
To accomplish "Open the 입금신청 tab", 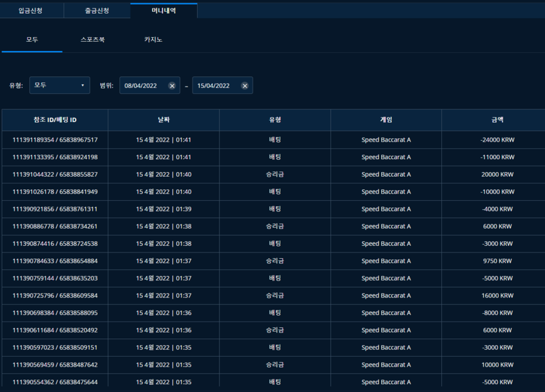I will (31, 10).
